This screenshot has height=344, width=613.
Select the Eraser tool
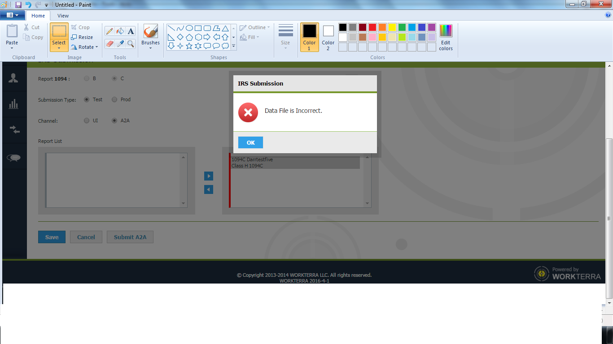coord(109,43)
